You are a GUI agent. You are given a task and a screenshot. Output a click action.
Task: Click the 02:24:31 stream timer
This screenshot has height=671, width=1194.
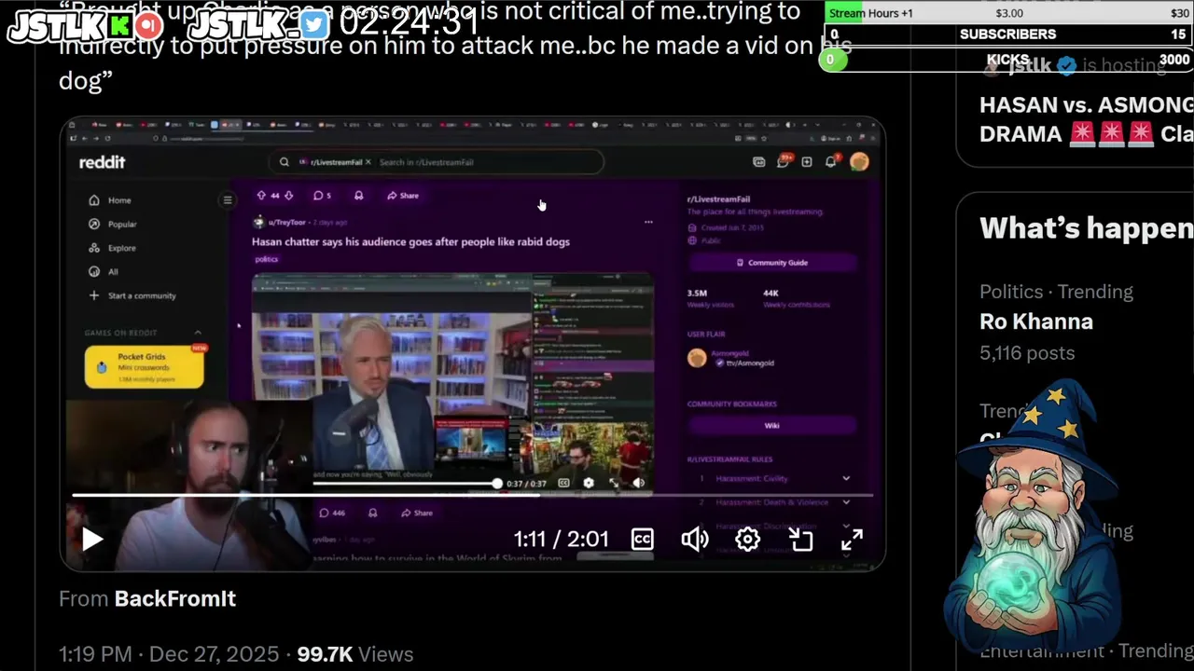410,24
